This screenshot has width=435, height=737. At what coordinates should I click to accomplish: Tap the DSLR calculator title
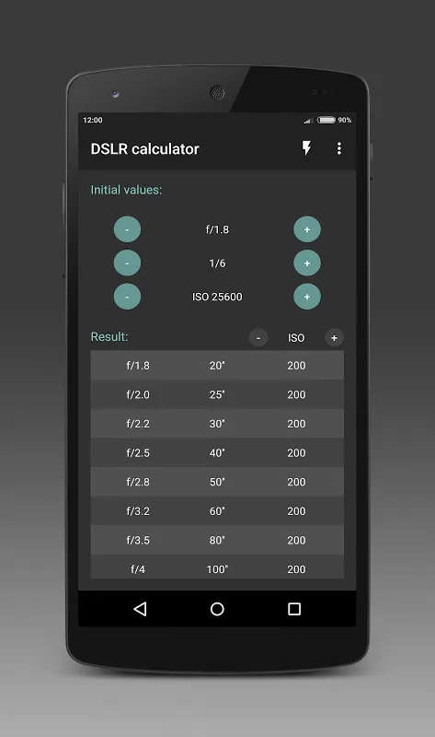coord(145,149)
